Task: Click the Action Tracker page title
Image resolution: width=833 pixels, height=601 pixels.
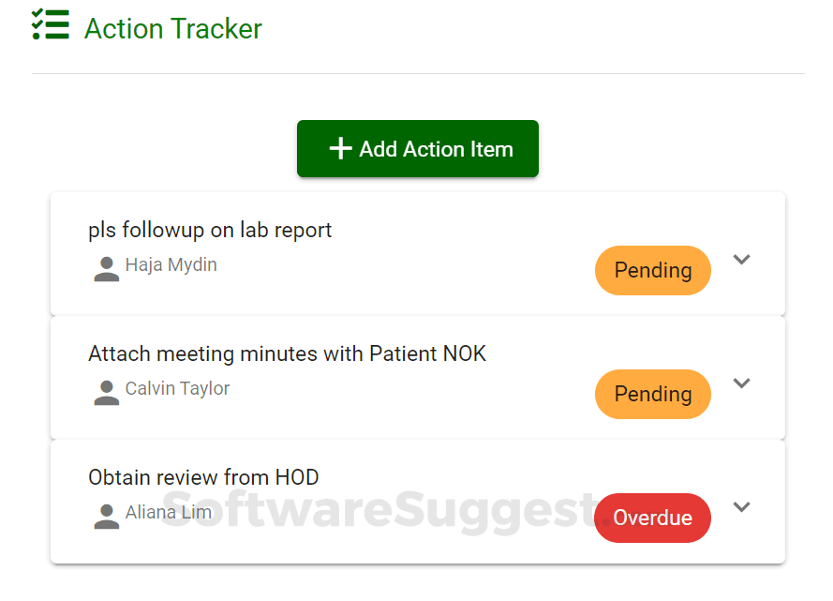Action: tap(173, 29)
